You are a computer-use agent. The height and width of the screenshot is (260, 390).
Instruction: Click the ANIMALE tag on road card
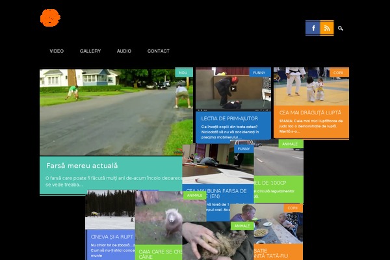click(291, 144)
